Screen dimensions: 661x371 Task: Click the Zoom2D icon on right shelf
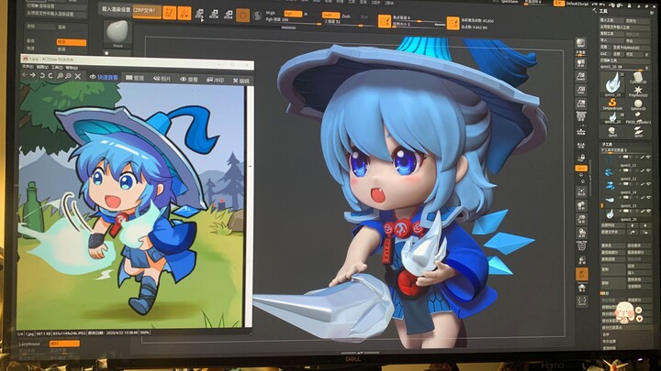[581, 77]
